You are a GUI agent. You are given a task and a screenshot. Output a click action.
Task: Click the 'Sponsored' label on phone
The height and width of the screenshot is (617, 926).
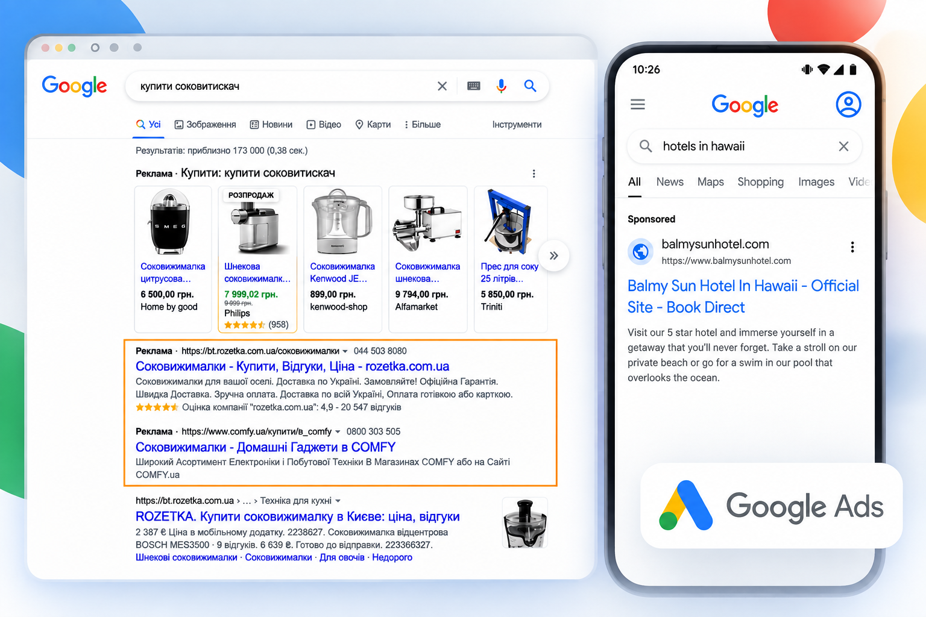[651, 219]
